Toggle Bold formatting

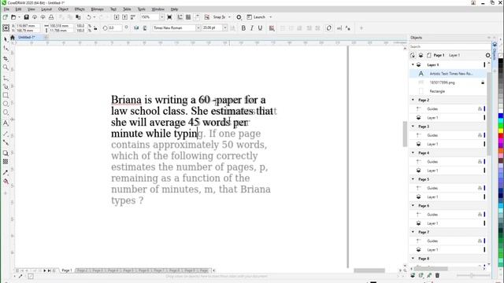tap(243, 28)
